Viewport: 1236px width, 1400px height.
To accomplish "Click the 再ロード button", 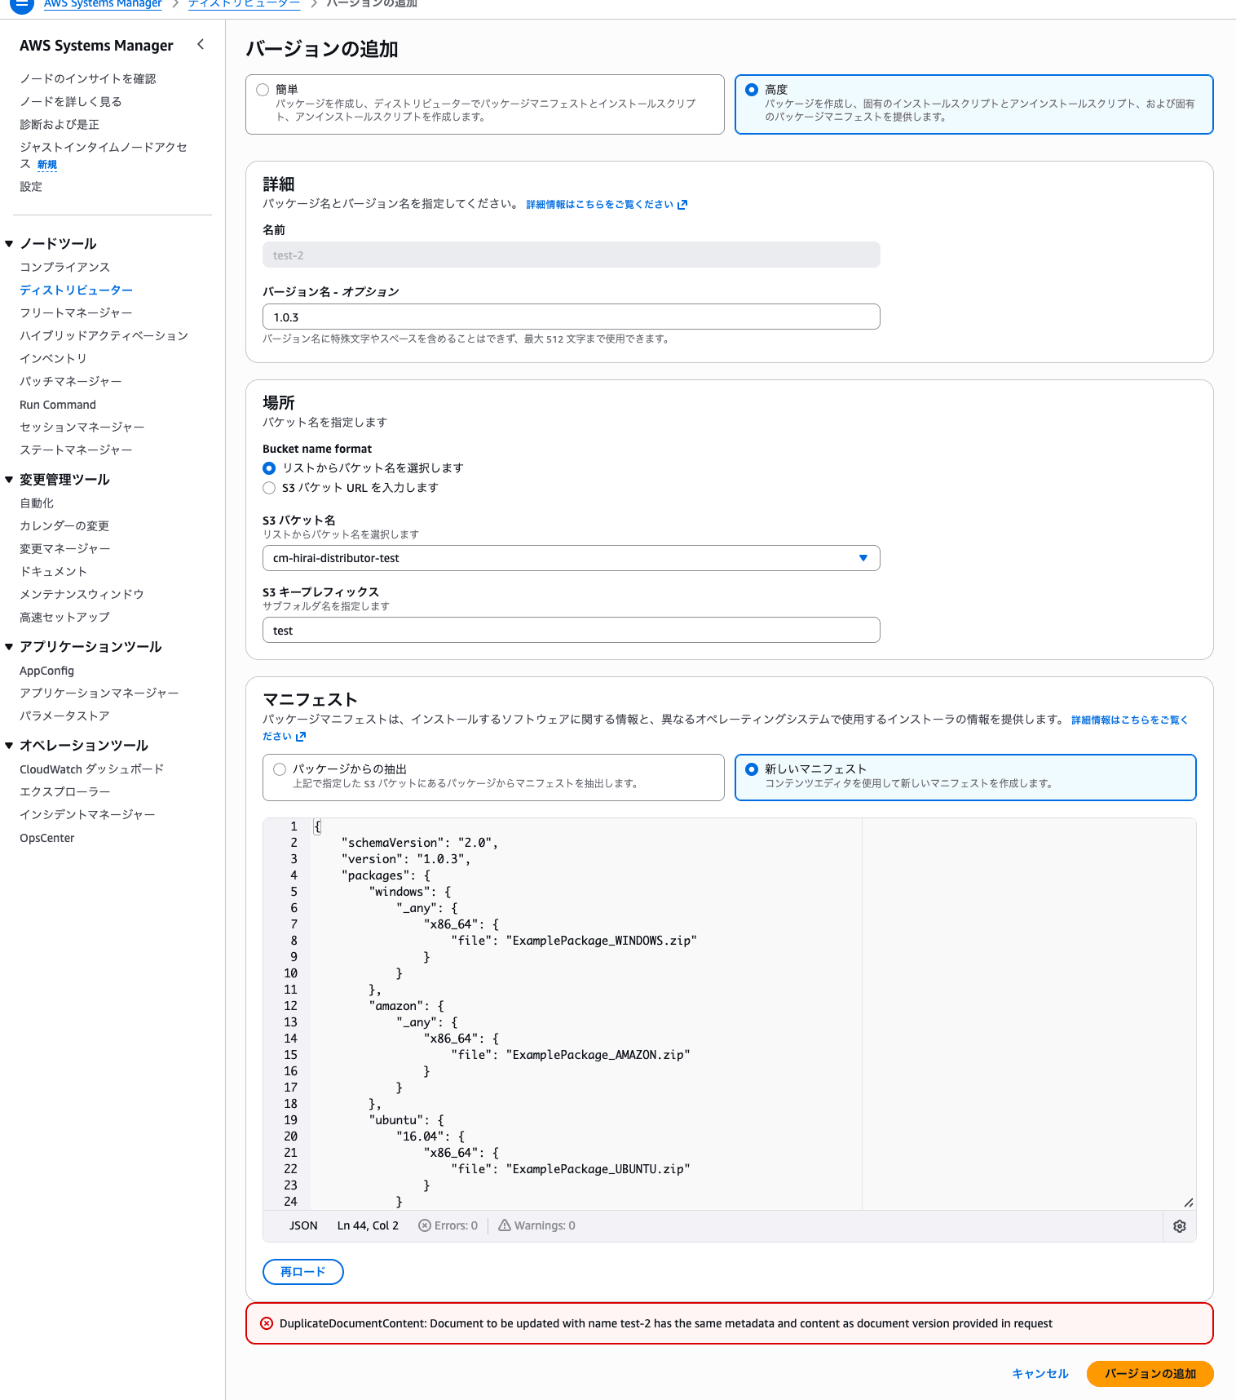I will coord(303,1272).
